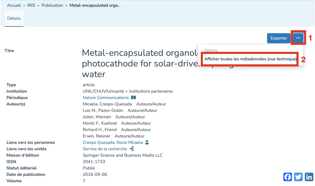This screenshot has width=315, height=186.
Task: Open the three-dots options button
Action: pyautogui.click(x=298, y=38)
